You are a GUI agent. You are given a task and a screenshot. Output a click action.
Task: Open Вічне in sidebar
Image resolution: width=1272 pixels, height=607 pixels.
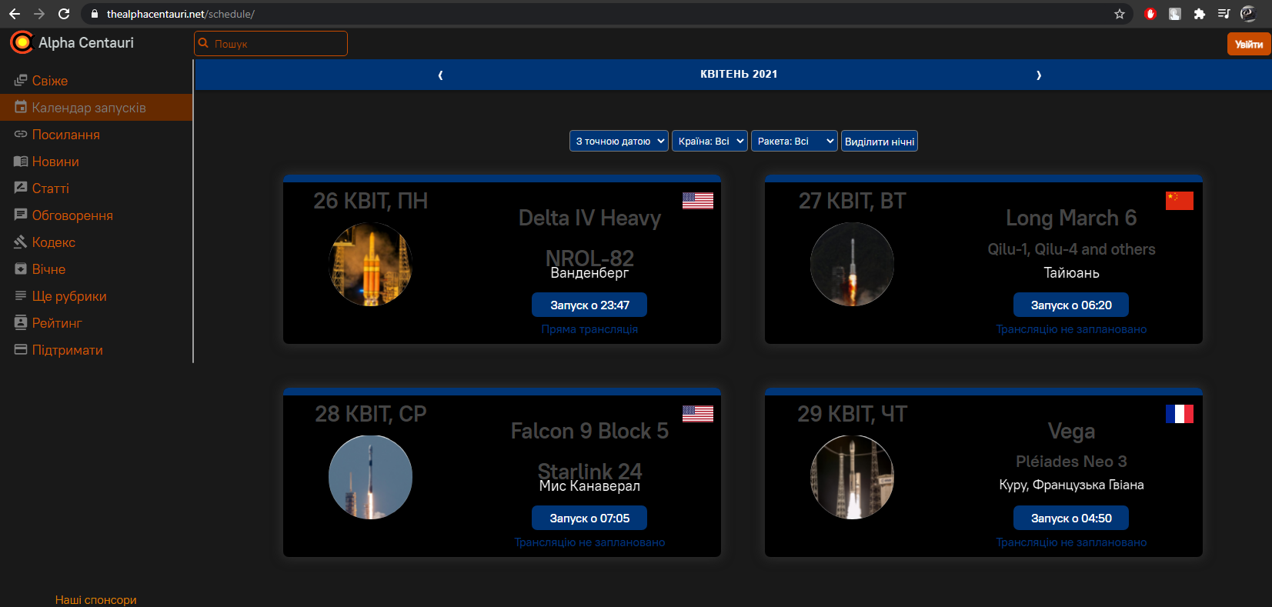pos(48,269)
